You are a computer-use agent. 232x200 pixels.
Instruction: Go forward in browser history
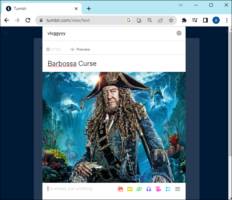click(17, 20)
